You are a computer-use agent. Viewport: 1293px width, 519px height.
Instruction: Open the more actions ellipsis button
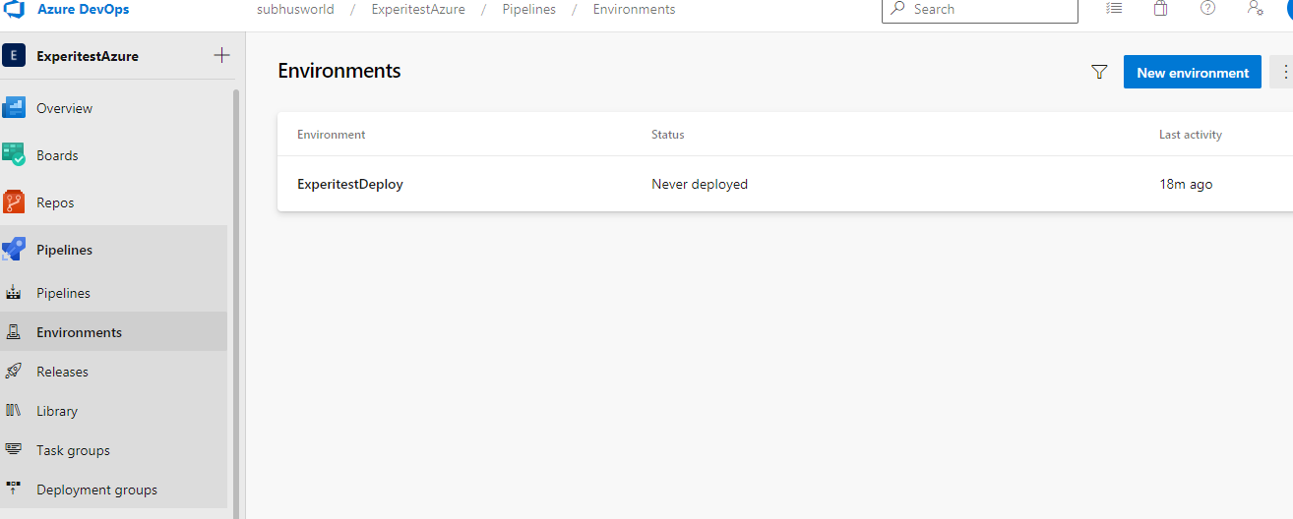(x=1282, y=72)
